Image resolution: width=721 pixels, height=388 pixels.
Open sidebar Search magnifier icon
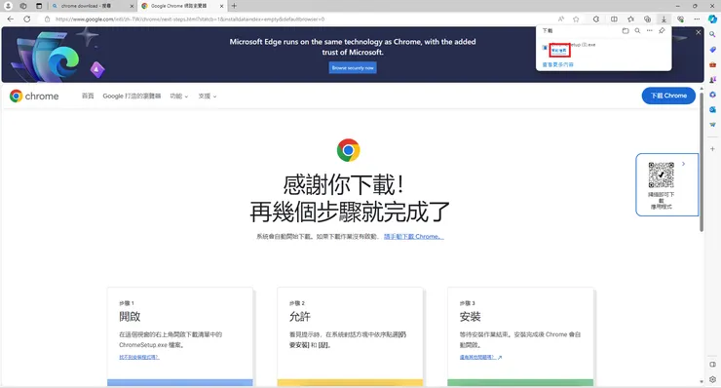712,34
